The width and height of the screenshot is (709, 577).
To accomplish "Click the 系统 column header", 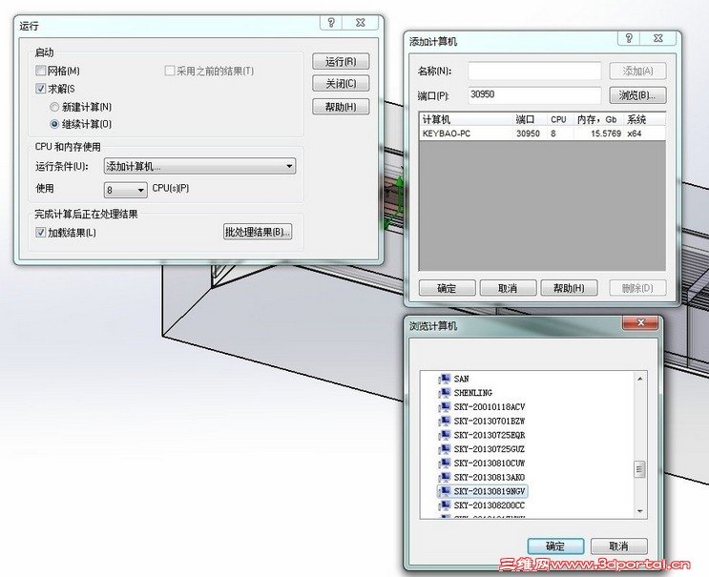I will pyautogui.click(x=644, y=119).
